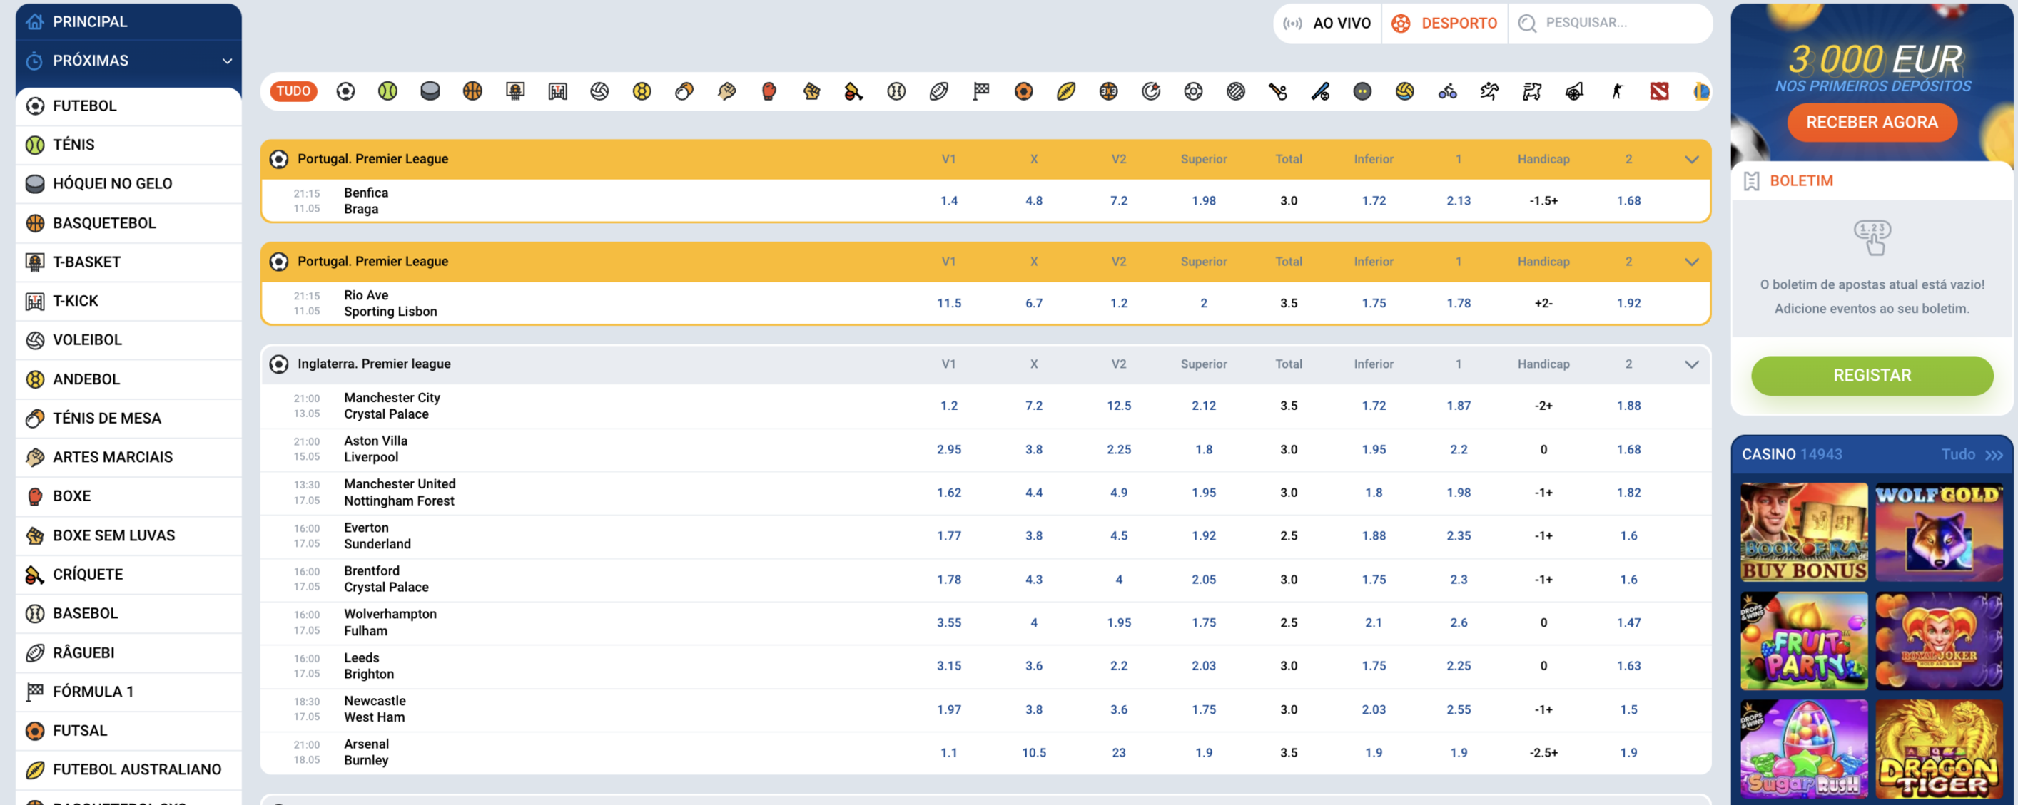Open the Dragon Tiger casino game
Screen dimensions: 2018x805
point(1939,749)
